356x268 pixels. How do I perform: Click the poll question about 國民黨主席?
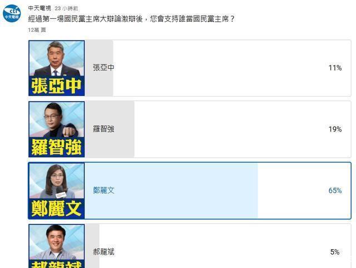click(131, 19)
